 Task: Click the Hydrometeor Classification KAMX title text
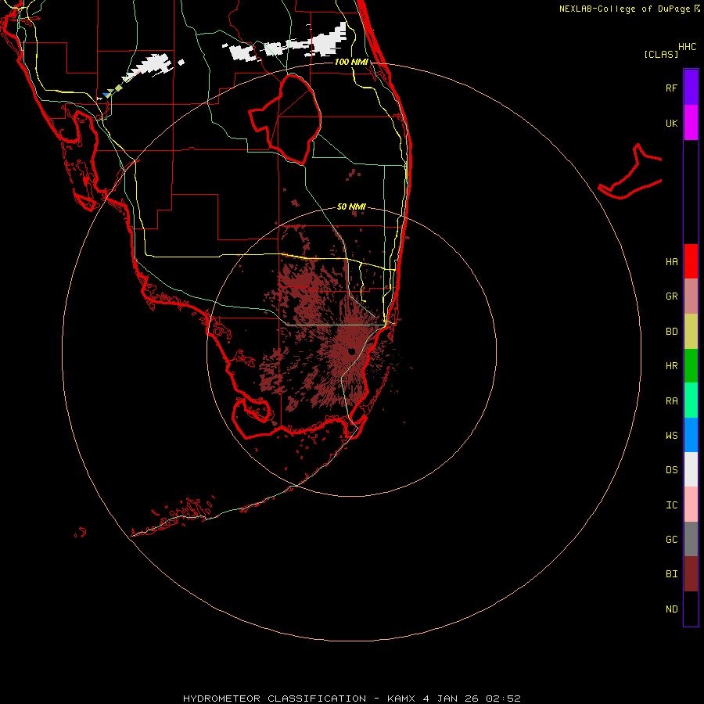click(x=351, y=699)
